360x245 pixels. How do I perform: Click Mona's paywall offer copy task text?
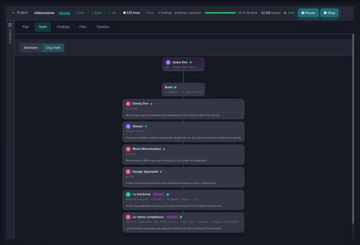166,161
